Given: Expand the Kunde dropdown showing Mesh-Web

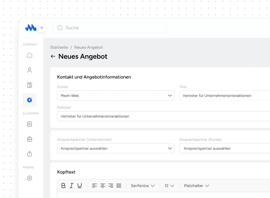Looking at the screenshot, I should point(116,96).
